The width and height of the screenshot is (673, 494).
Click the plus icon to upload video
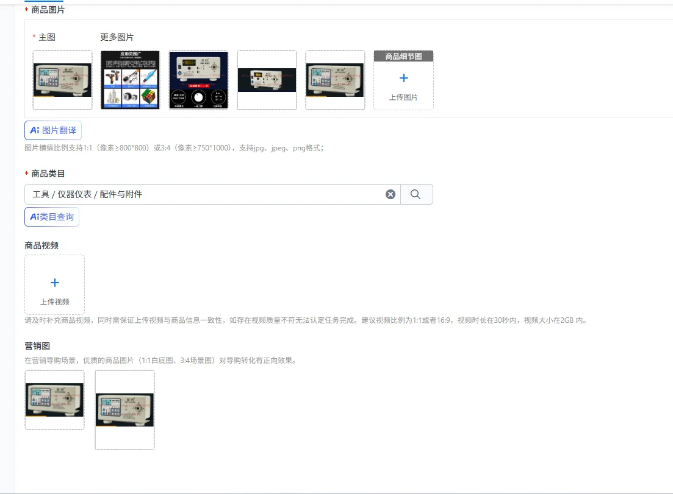pyautogui.click(x=54, y=283)
